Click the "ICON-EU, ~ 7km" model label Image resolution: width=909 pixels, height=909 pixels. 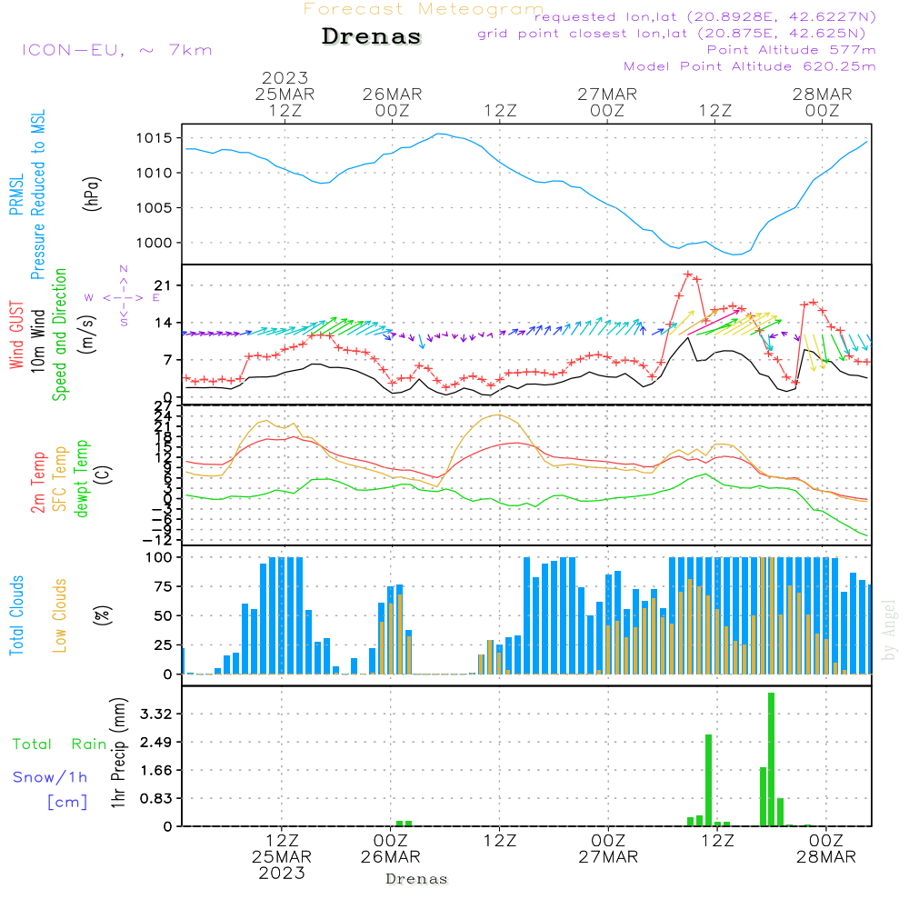pyautogui.click(x=117, y=50)
